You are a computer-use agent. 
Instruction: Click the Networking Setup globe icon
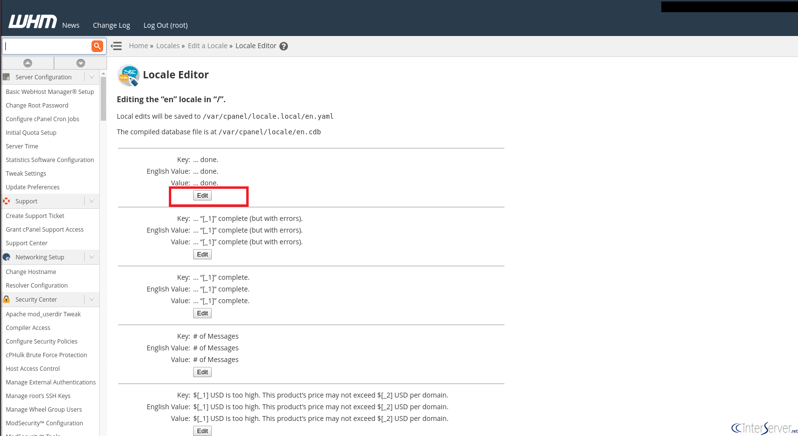click(6, 257)
